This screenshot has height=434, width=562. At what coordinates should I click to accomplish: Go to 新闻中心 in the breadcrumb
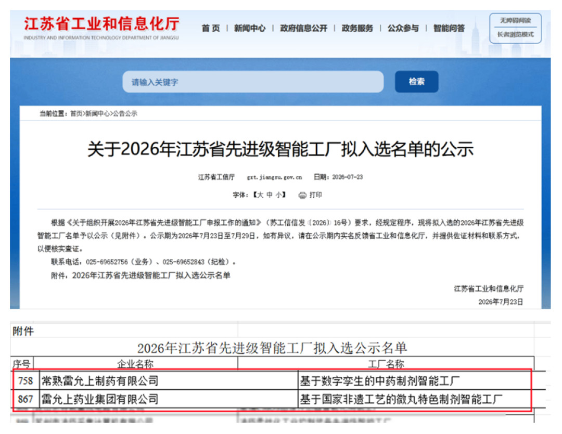coord(97,113)
